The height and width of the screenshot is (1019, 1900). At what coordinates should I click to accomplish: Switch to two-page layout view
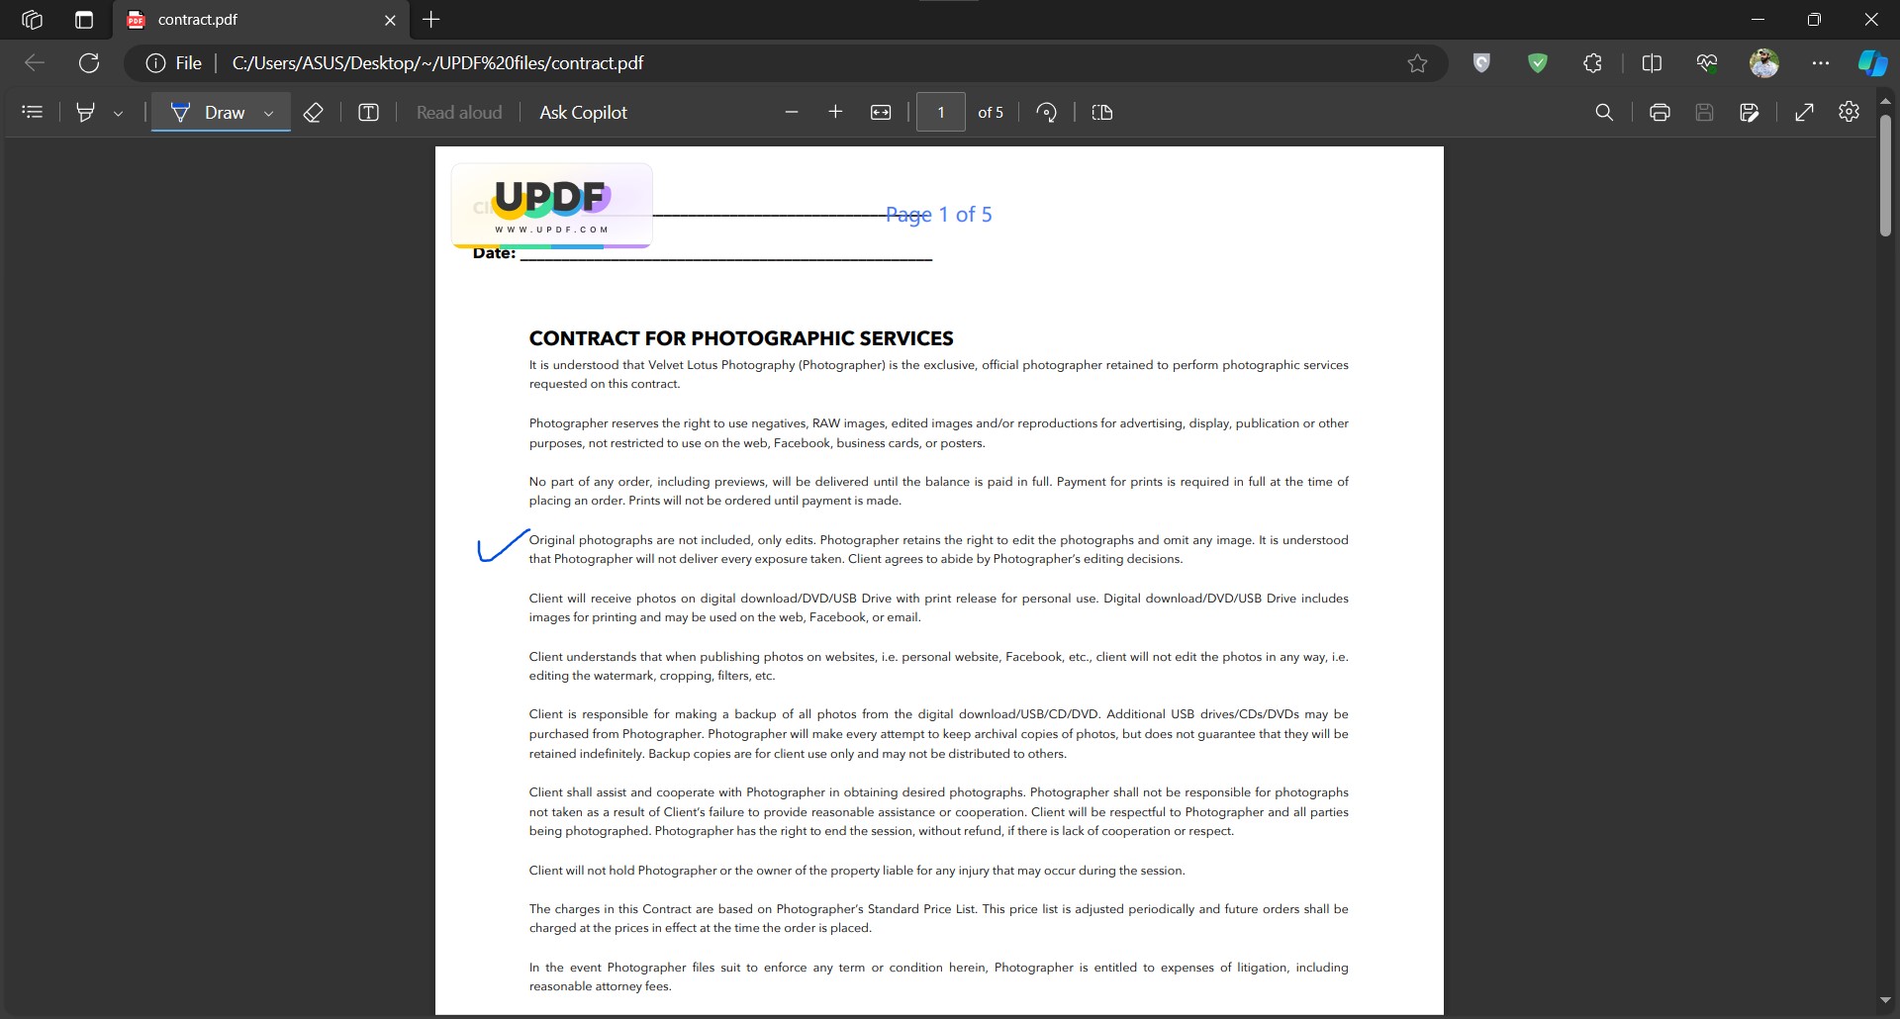(1102, 112)
